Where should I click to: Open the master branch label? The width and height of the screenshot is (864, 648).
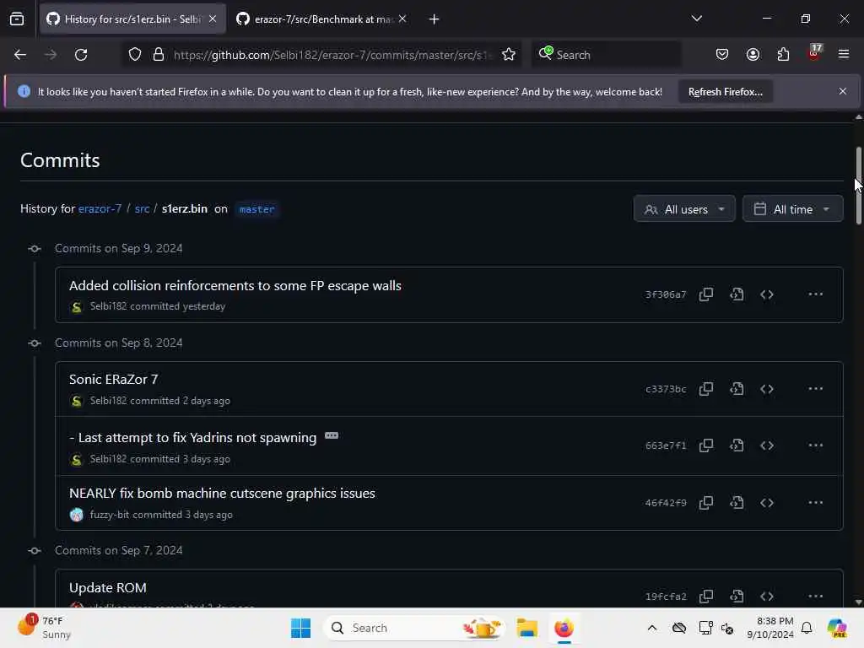(x=256, y=209)
